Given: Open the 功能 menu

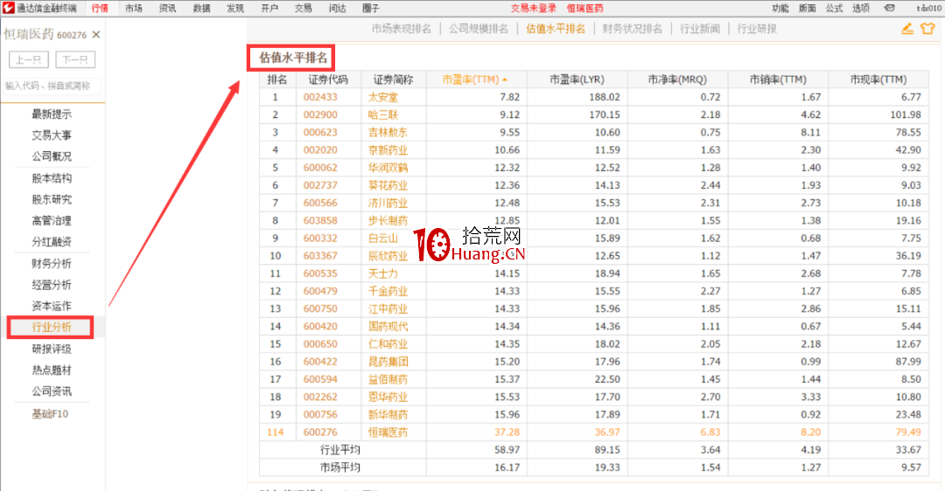Looking at the screenshot, I should click(x=780, y=8).
